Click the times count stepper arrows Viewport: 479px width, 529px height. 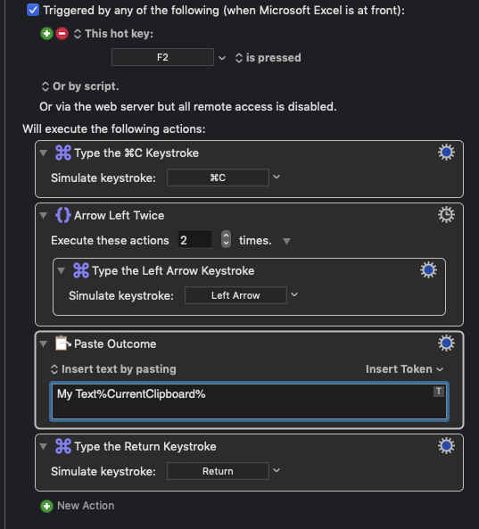(x=226, y=240)
